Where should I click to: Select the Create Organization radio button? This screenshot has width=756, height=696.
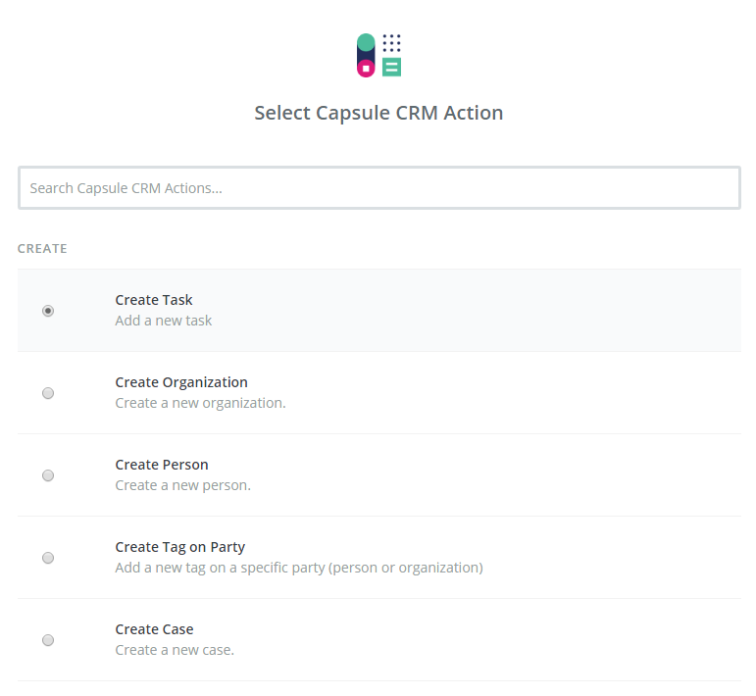point(48,393)
